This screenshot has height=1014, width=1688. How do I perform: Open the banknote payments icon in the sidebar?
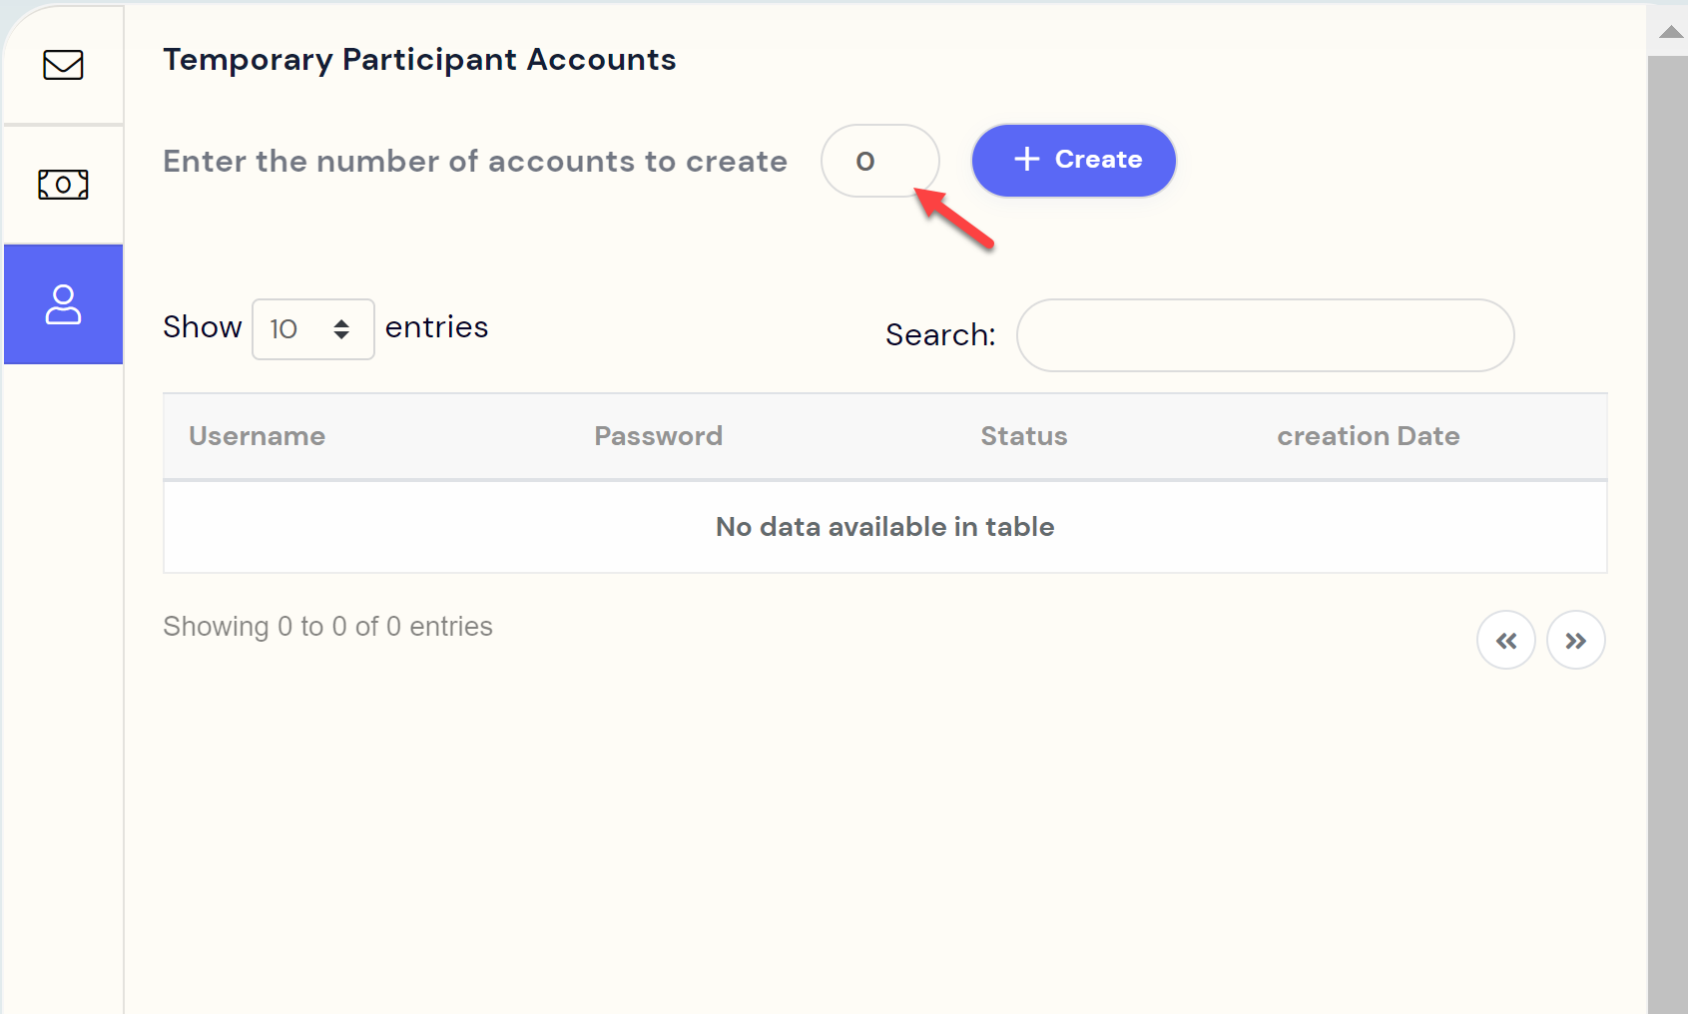63,184
